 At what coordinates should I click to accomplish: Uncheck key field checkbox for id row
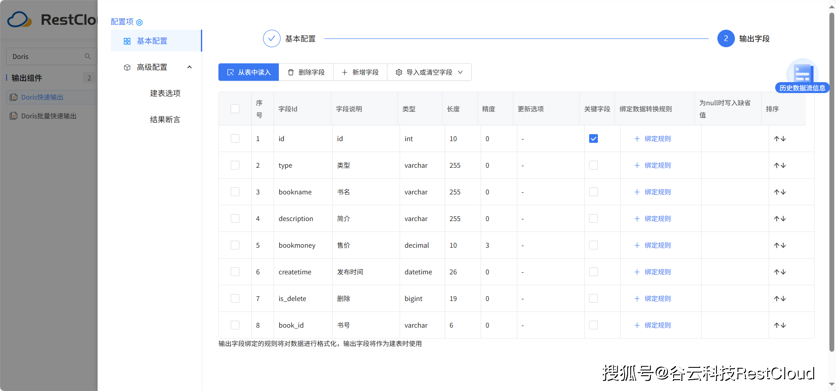tap(594, 139)
